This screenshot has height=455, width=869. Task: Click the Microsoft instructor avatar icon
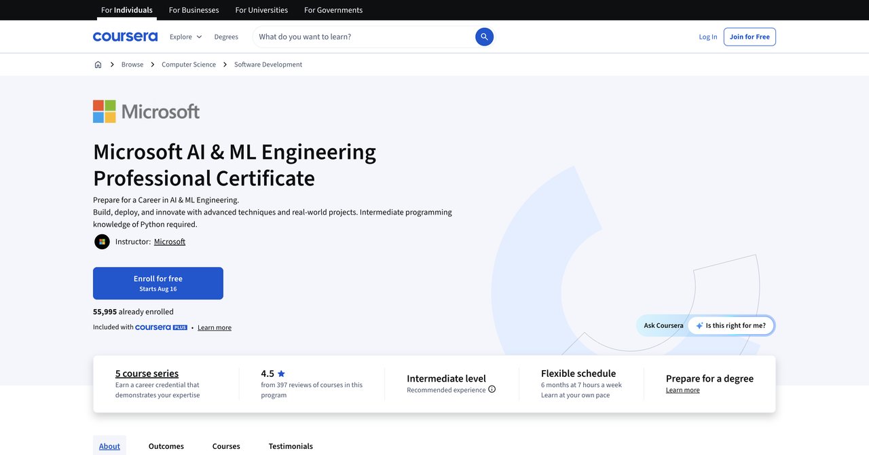102,242
